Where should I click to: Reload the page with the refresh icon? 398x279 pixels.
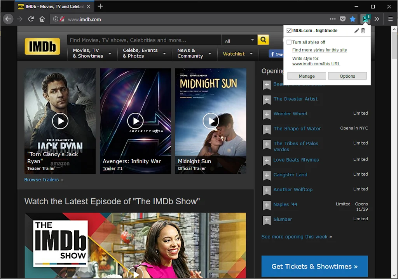pyautogui.click(x=31, y=19)
